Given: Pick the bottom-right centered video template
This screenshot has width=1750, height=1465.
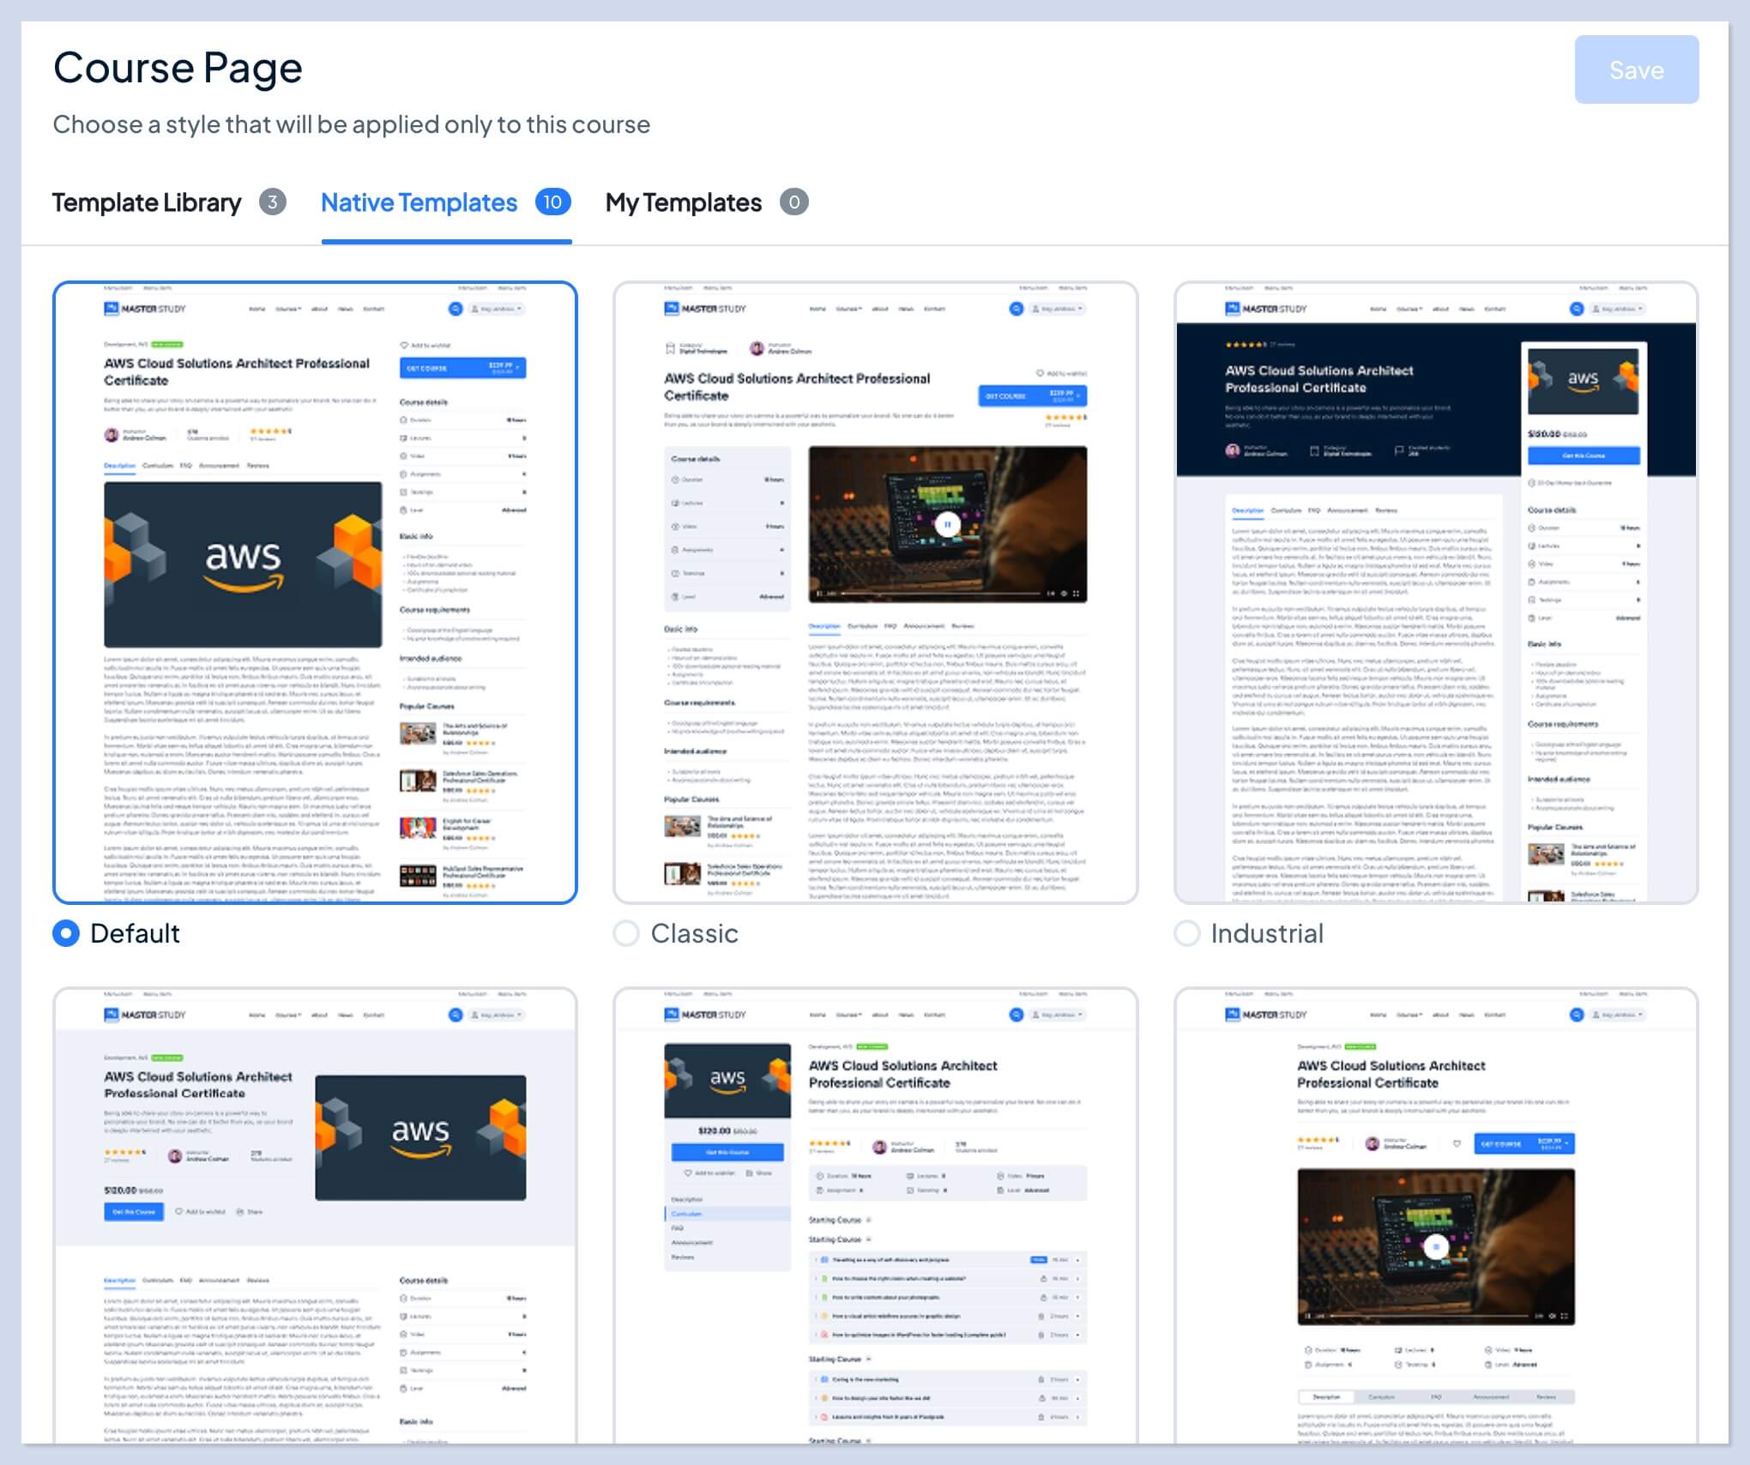Looking at the screenshot, I should 1436,1215.
